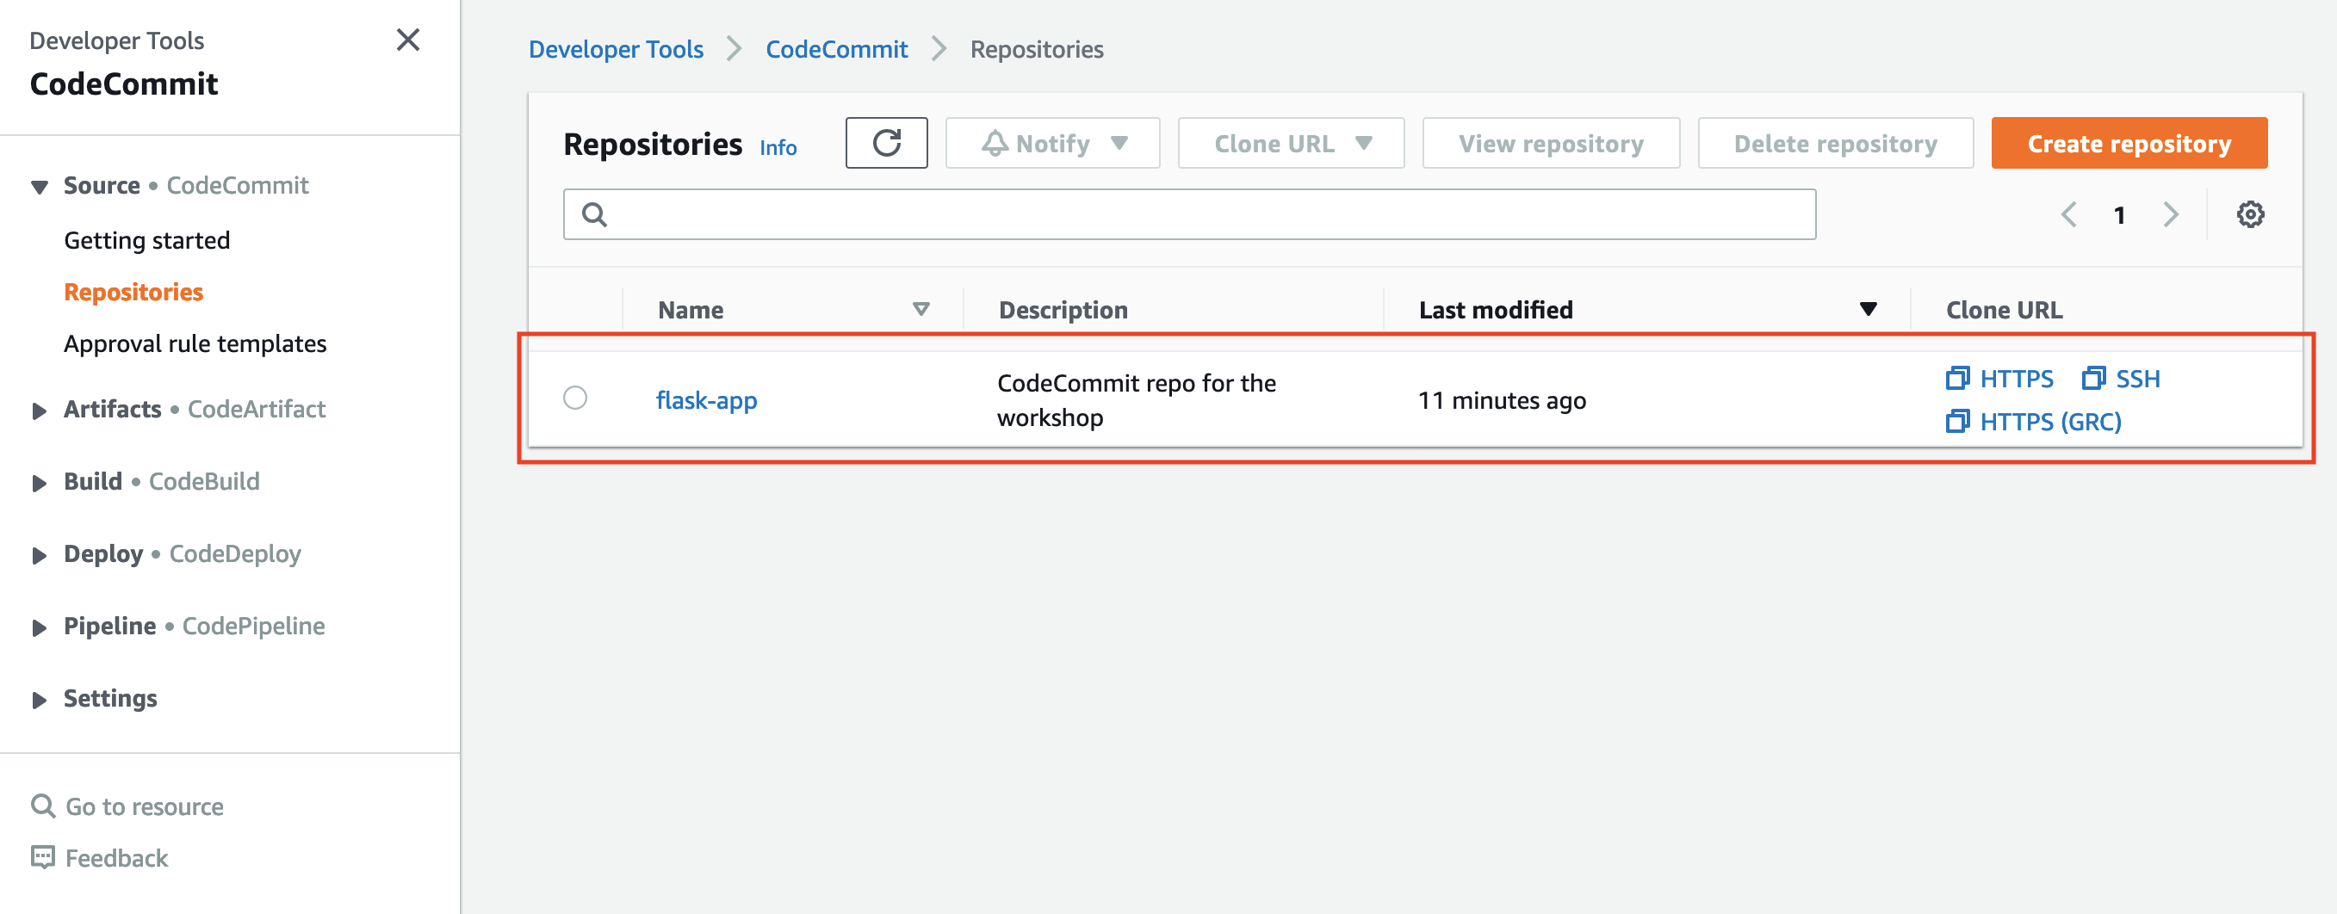Open table preferences gear icon
The width and height of the screenshot is (2337, 914).
2250,215
